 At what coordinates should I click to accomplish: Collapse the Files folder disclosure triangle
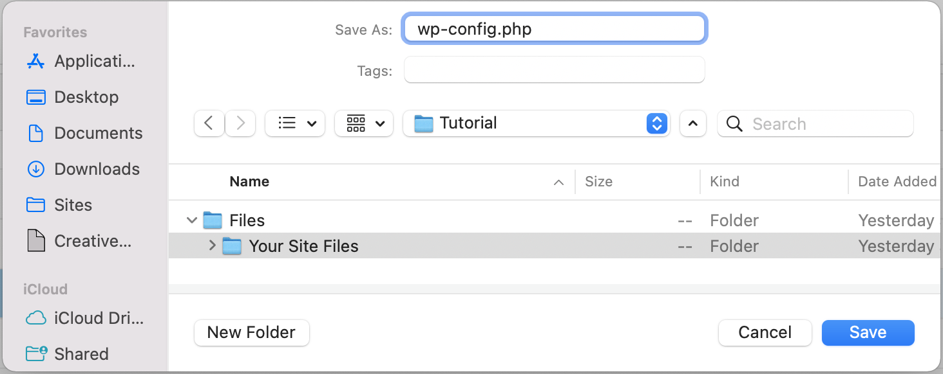click(191, 220)
